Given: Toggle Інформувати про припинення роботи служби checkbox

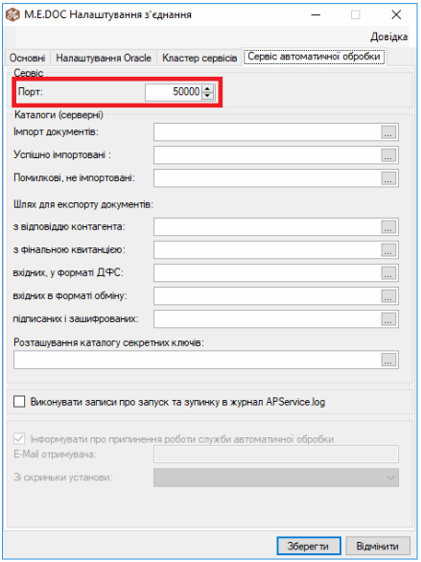Looking at the screenshot, I should [19, 438].
